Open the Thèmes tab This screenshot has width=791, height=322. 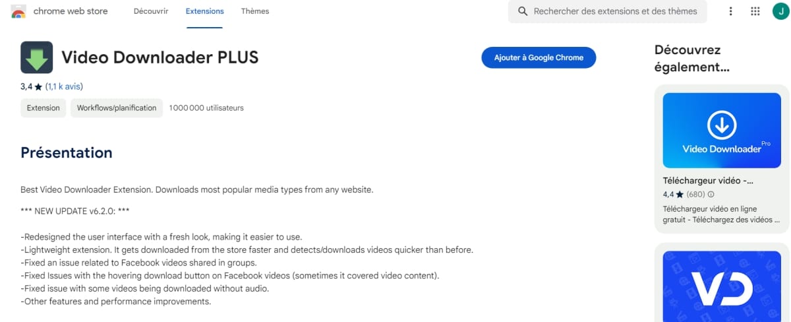pos(255,11)
